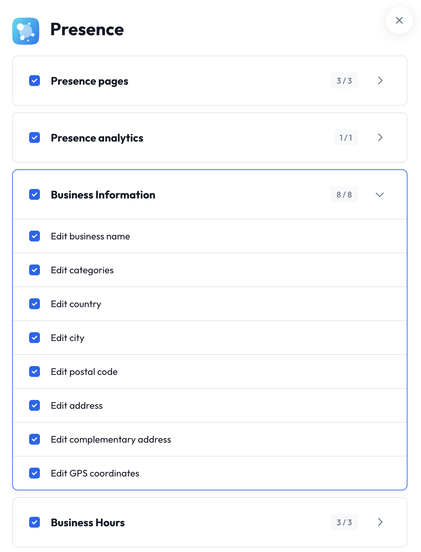
Task: Click the Edit postal code label
Action: 84,372
